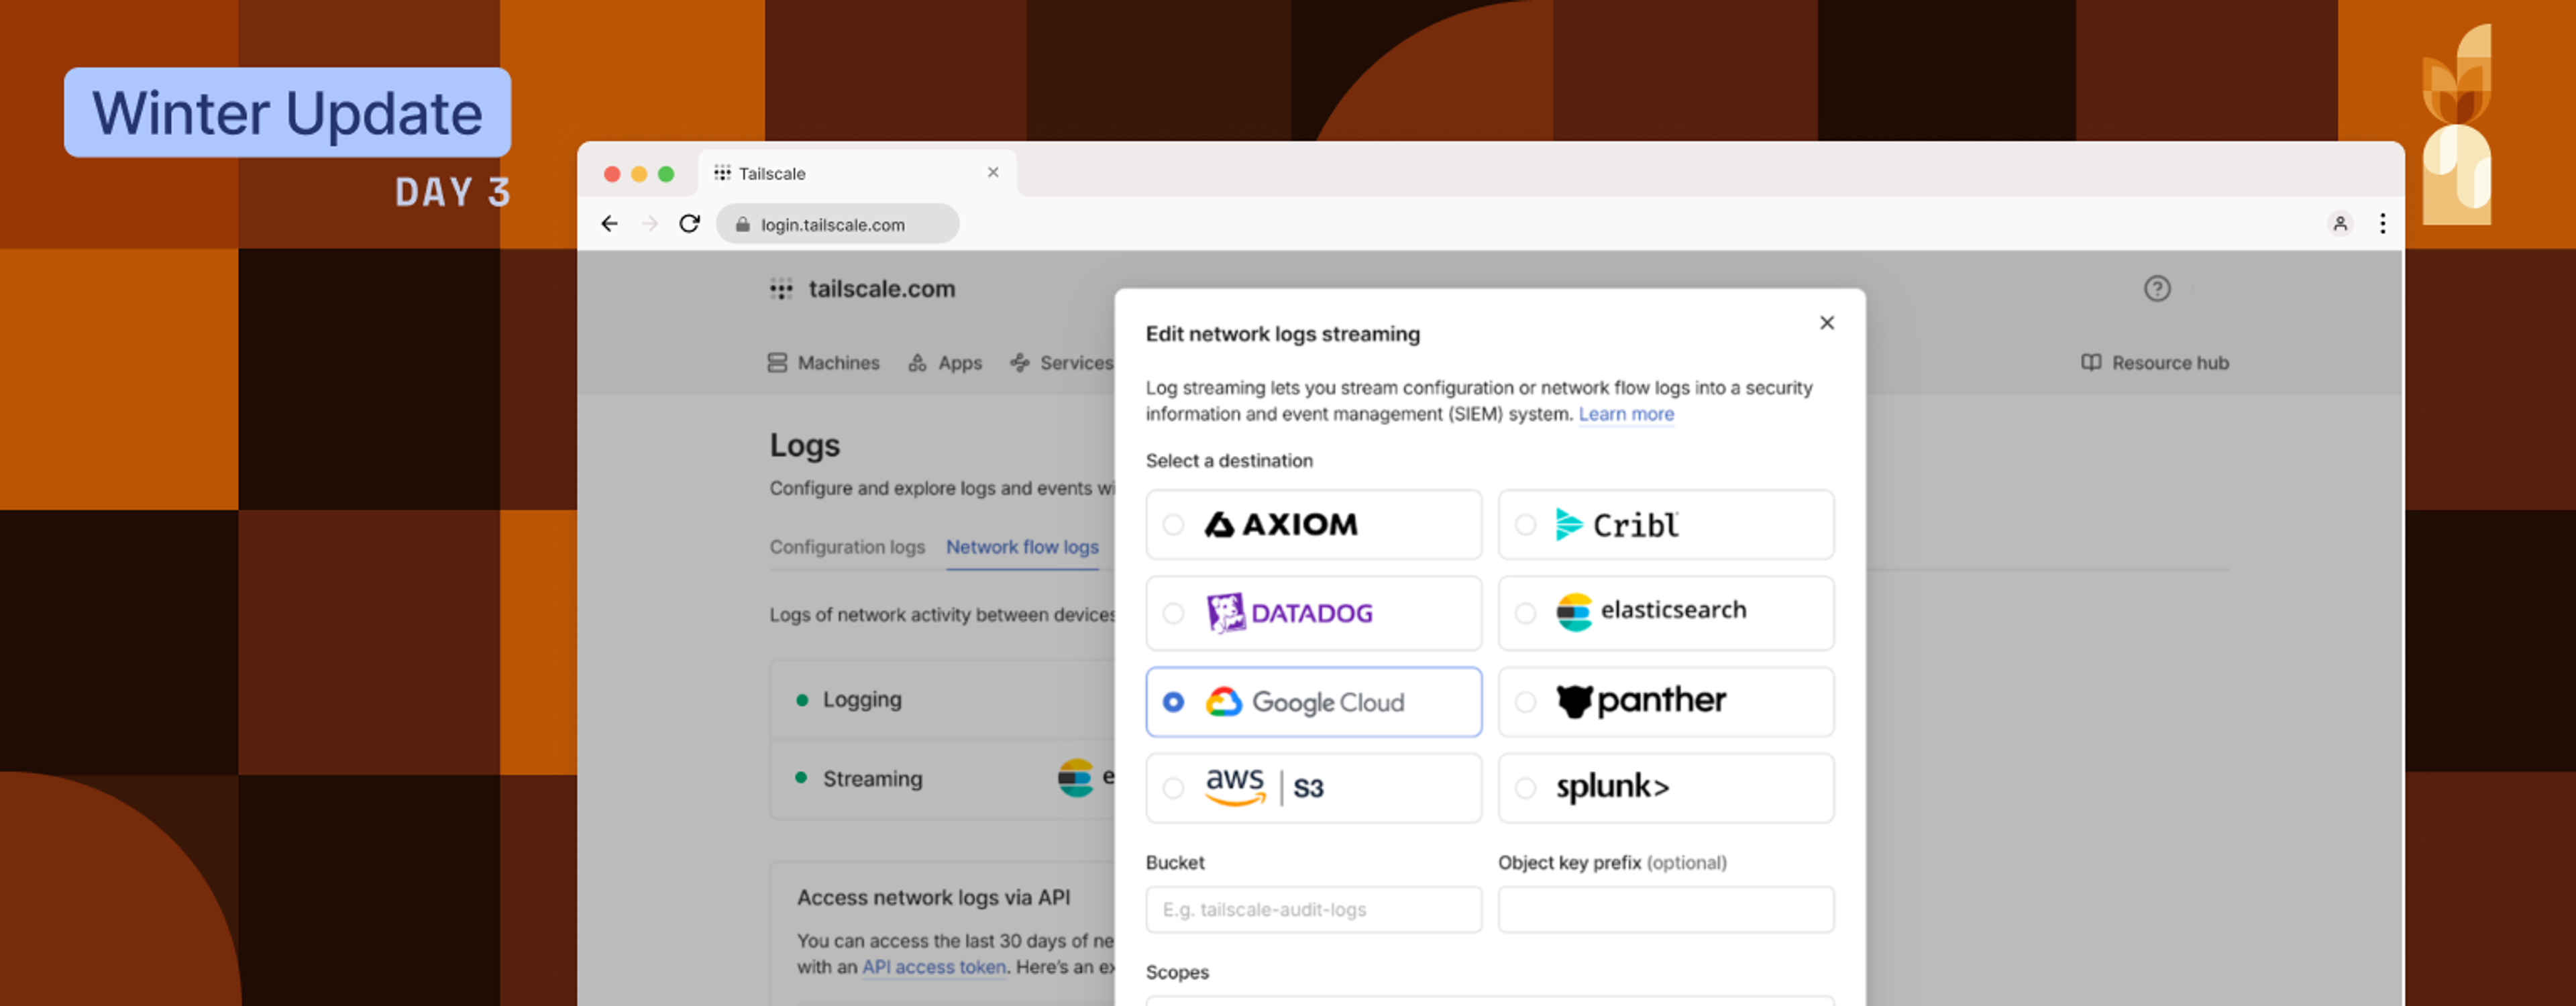This screenshot has height=1006, width=2576.
Task: Open the Services nav item
Action: [1062, 363]
